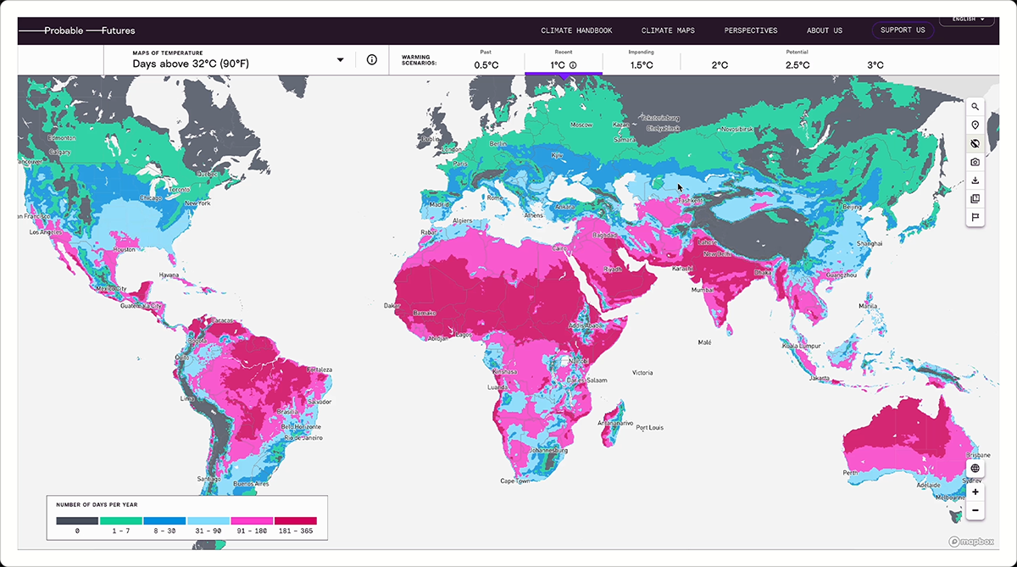The width and height of the screenshot is (1017, 567).
Task: Expand the ENGLISH language selector
Action: click(966, 19)
